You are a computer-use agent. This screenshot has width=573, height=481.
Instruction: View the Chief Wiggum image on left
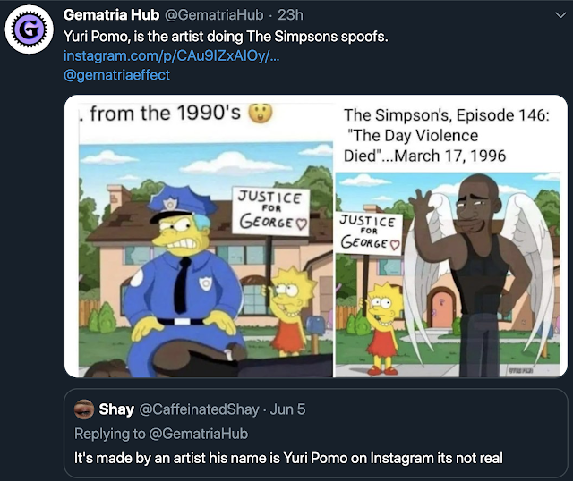199,236
